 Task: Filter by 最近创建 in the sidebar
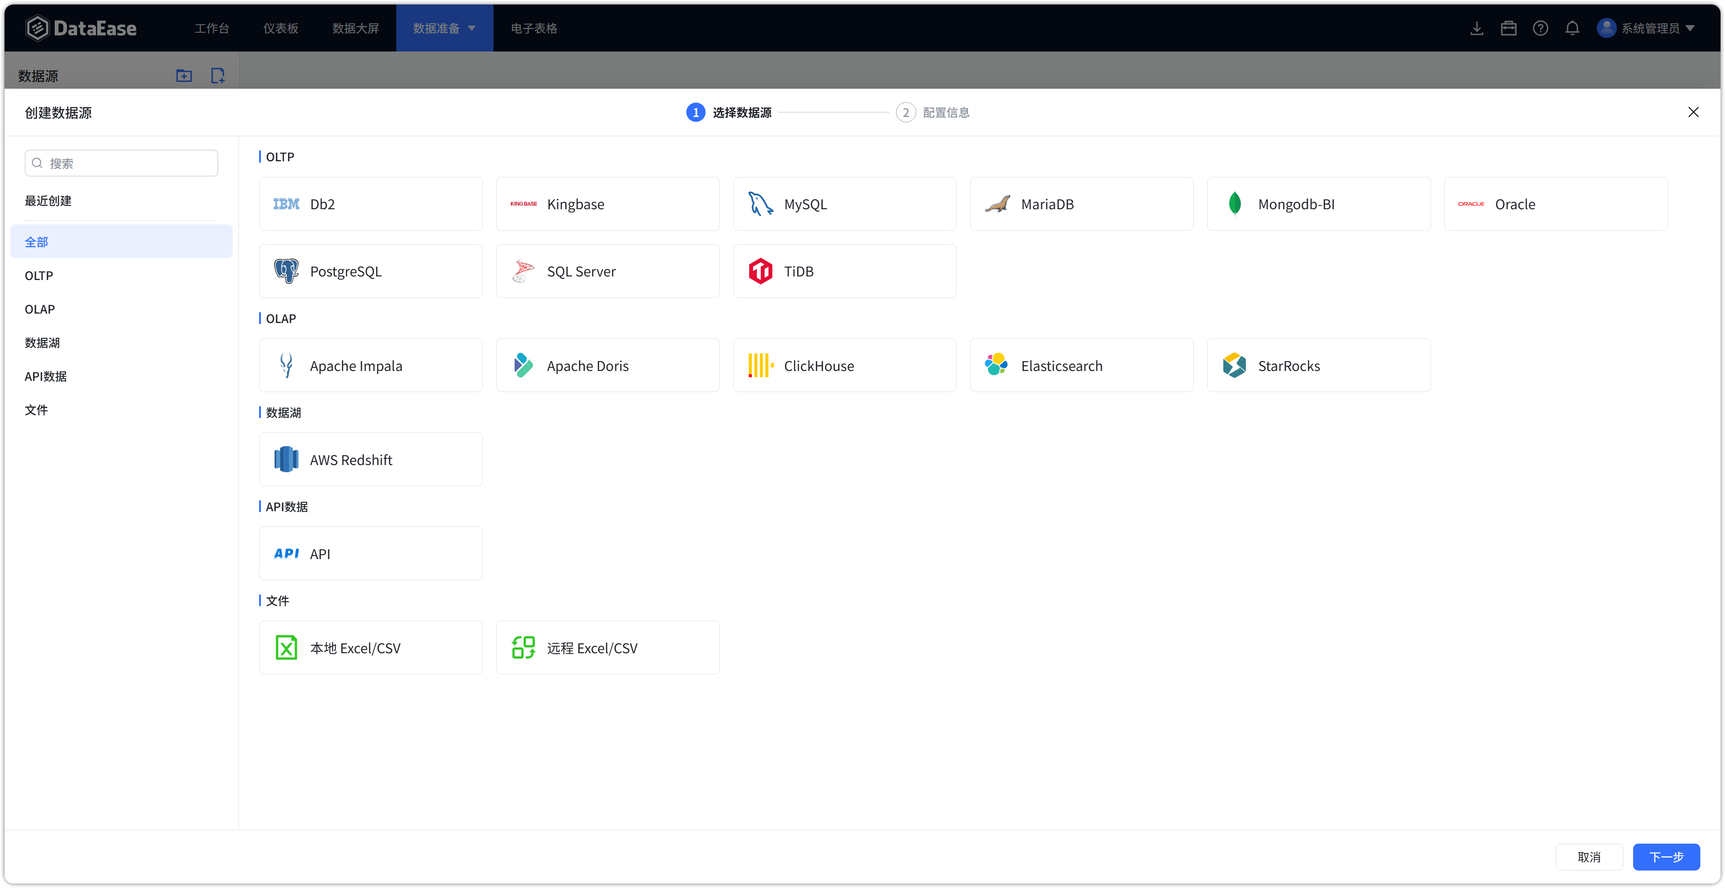point(48,201)
